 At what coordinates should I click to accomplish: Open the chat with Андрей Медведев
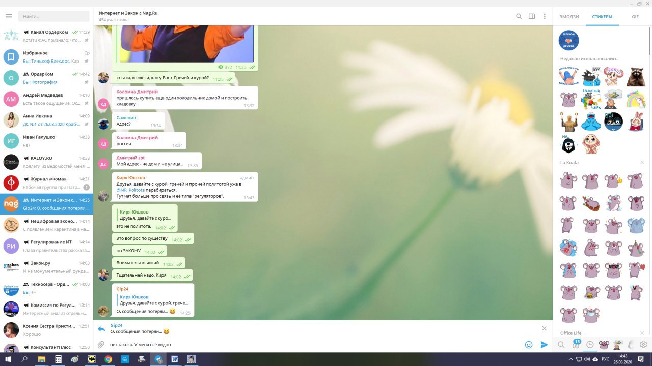(x=46, y=99)
